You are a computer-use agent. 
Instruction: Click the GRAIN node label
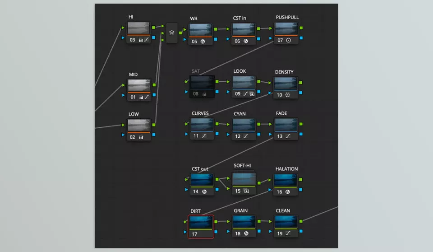point(241,211)
